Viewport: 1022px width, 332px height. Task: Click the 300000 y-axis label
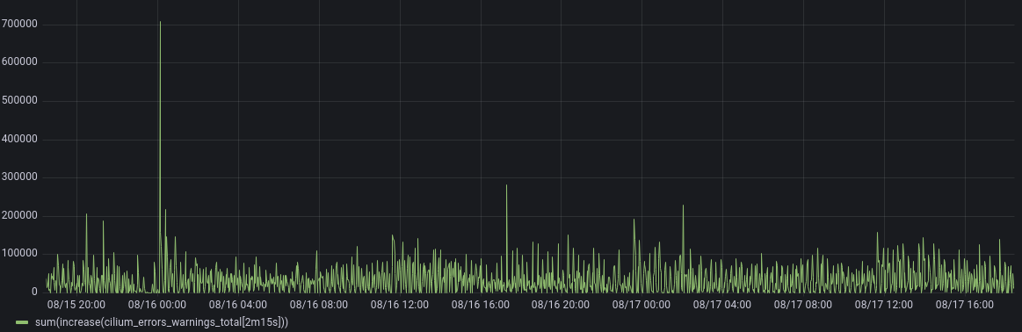click(19, 177)
